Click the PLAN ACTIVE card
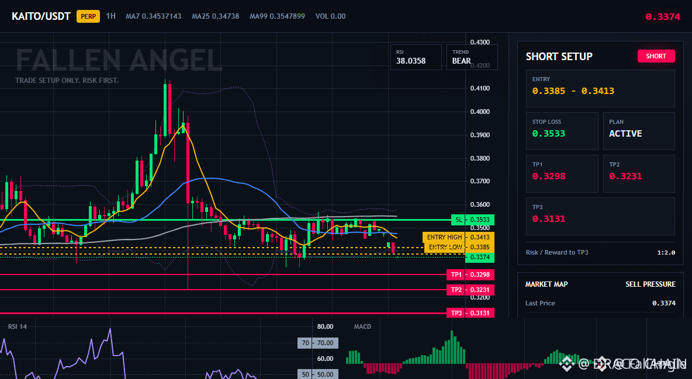Image resolution: width=692 pixels, height=379 pixels. click(x=639, y=131)
